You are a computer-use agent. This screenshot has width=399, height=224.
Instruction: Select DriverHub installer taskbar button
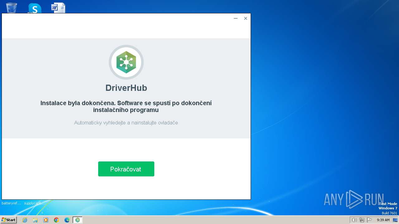[x=77, y=220]
